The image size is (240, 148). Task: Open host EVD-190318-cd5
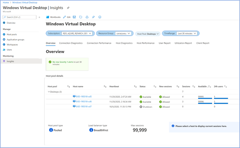click(84, 97)
